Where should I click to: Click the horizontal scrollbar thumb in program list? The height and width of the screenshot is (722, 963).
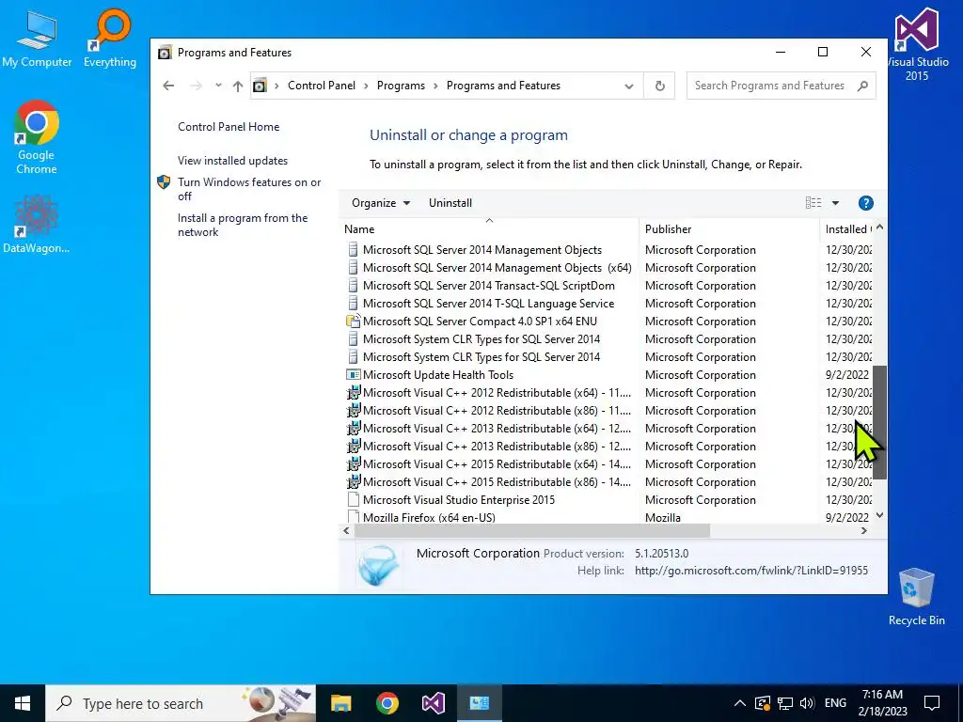click(x=532, y=530)
